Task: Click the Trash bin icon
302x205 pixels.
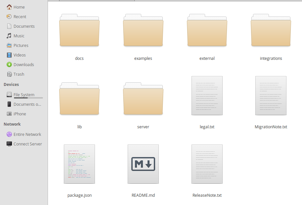Action: [9, 74]
